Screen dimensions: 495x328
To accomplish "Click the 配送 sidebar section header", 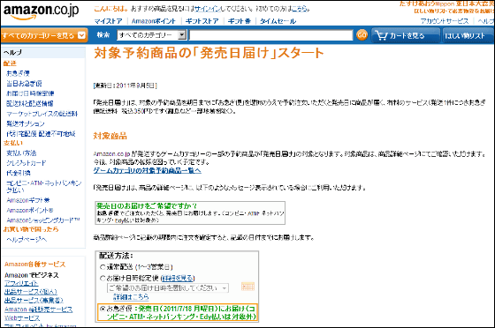I will (x=10, y=63).
